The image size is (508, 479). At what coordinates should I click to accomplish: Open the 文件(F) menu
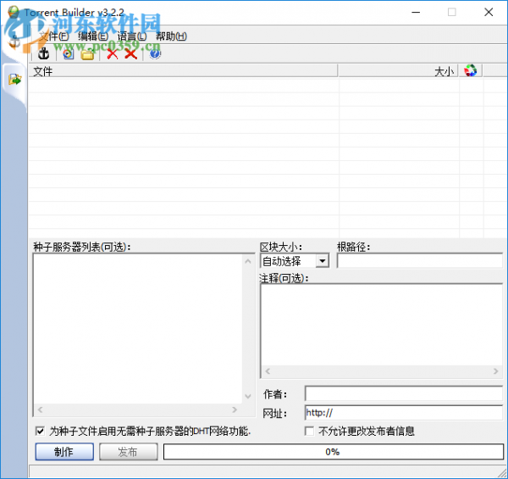pyautogui.click(x=54, y=36)
